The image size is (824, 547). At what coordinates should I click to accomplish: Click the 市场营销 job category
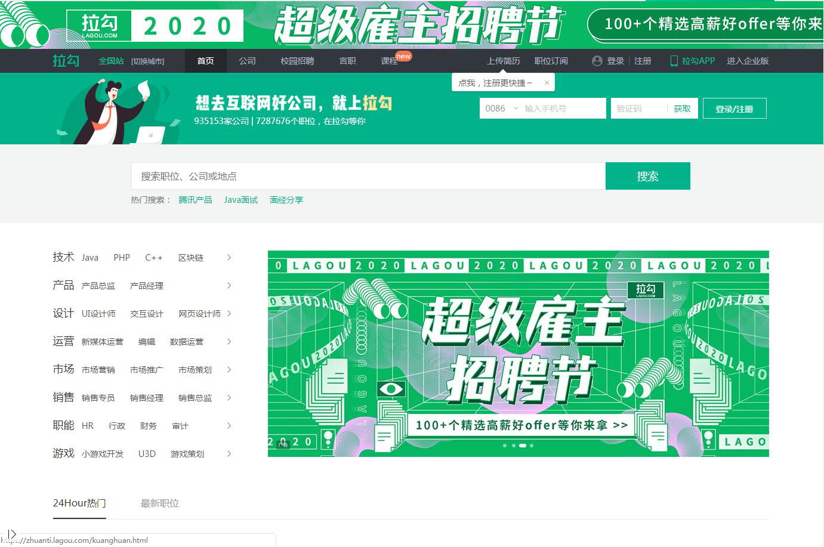[x=98, y=370]
